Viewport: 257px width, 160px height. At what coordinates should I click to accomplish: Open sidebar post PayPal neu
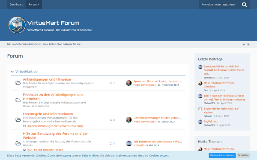click(210, 121)
